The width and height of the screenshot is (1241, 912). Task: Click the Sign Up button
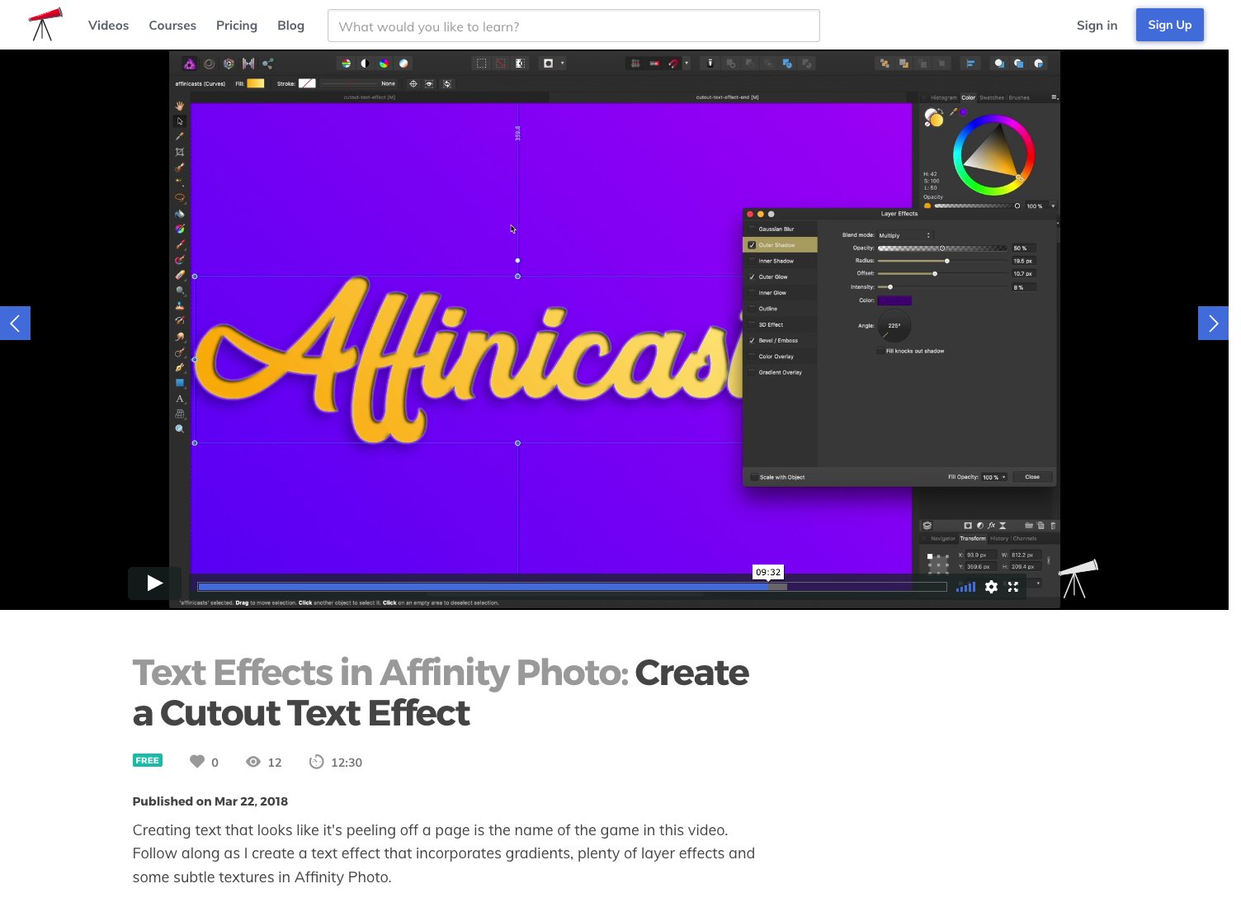tap(1169, 25)
